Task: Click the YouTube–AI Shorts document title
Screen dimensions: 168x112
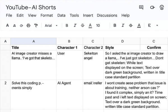Action: pyautogui.click(x=31, y=7)
